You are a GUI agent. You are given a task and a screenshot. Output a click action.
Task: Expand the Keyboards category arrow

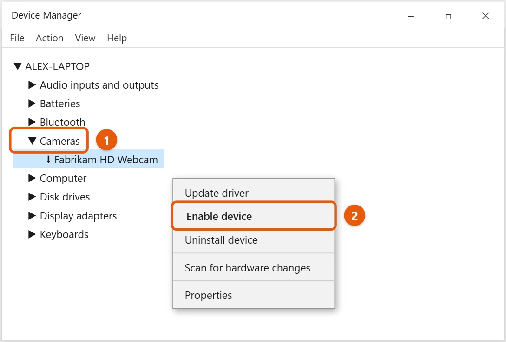(x=32, y=234)
